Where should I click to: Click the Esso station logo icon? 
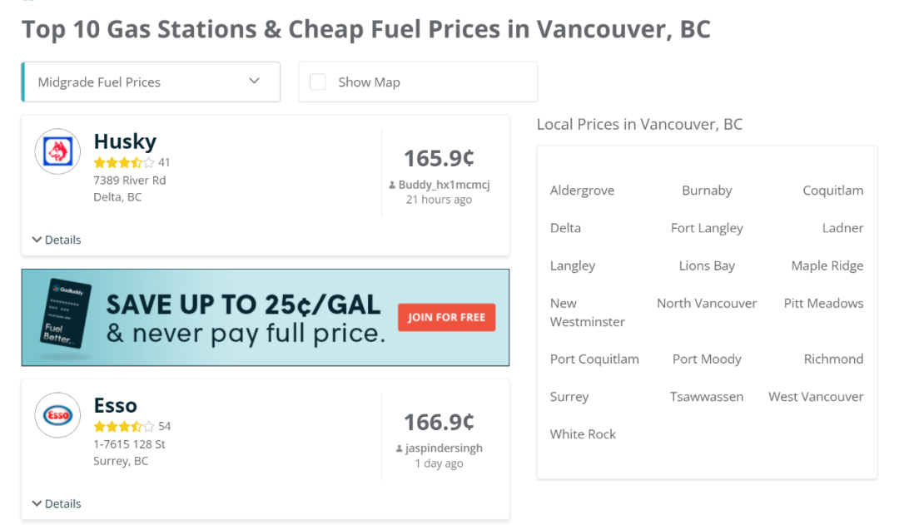tap(57, 415)
